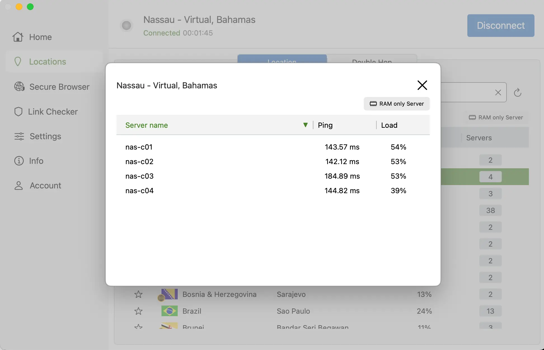Star Brunei as a favorite
Screen dimensions: 544x350
coord(139,327)
